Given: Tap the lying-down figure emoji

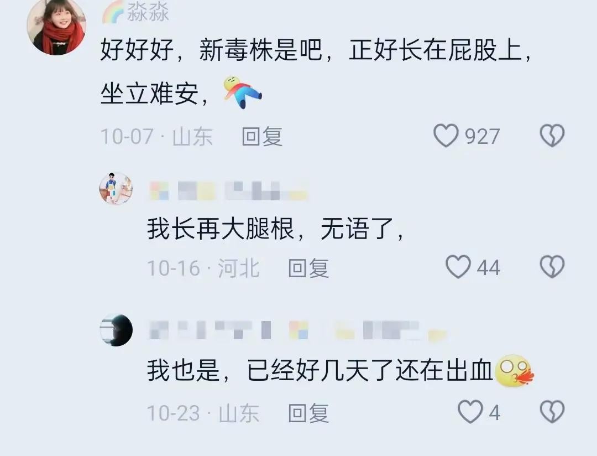Looking at the screenshot, I should pyautogui.click(x=243, y=92).
